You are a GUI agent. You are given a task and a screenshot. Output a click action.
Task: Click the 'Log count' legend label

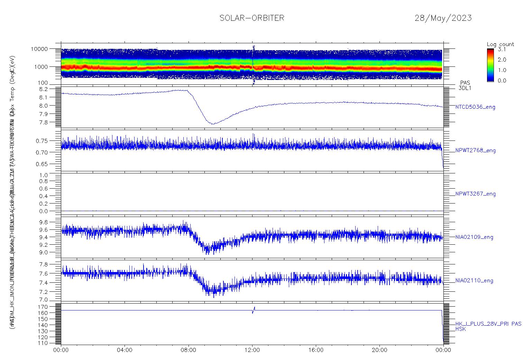point(501,44)
